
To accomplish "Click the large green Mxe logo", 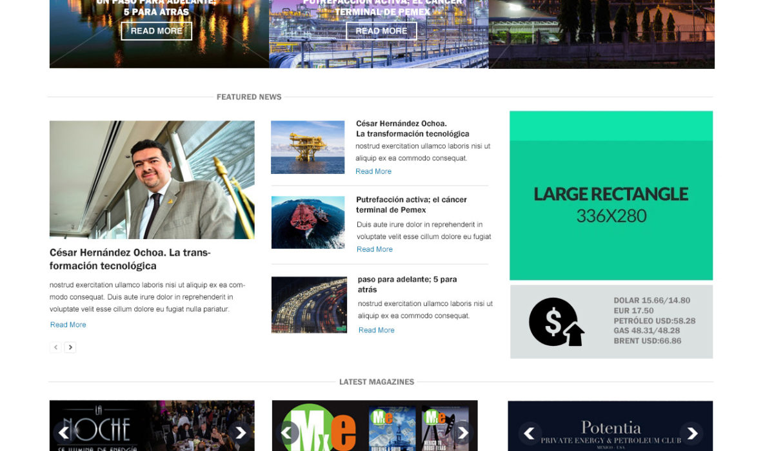I will (x=321, y=428).
